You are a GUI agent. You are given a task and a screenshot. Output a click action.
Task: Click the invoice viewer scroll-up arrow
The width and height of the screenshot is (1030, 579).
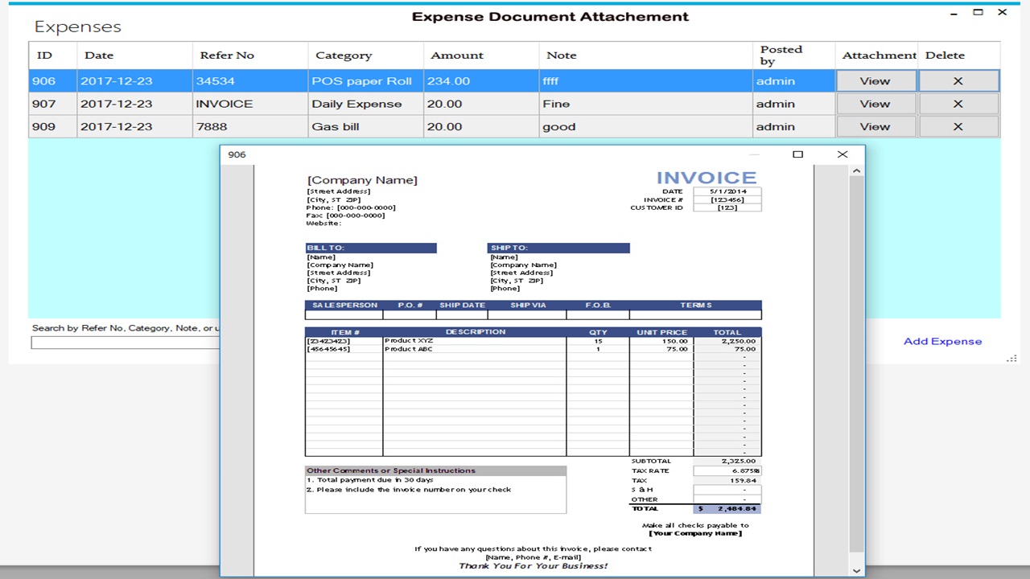tap(856, 170)
